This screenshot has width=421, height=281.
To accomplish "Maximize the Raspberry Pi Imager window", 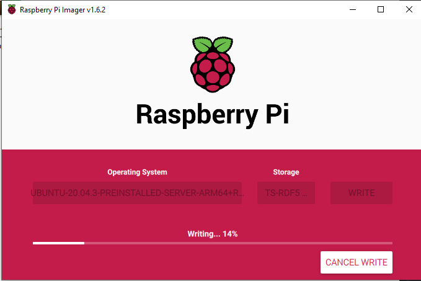I will pos(381,10).
